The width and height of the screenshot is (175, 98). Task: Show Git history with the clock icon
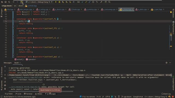pyautogui.click(x=93, y=2)
